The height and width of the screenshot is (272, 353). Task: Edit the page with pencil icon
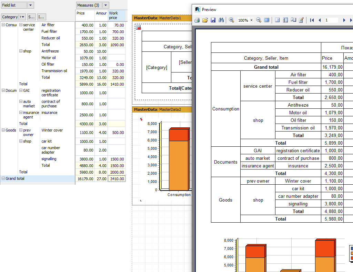click(x=301, y=20)
